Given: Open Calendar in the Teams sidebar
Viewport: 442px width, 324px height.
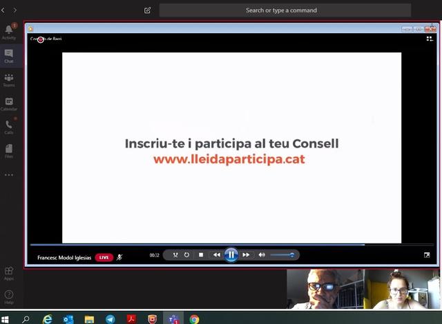Looking at the screenshot, I should pos(9,104).
